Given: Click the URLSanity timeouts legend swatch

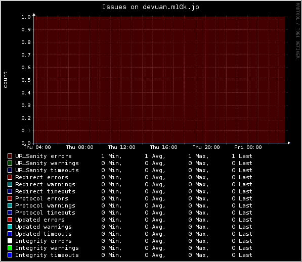Looking at the screenshot, I should coord(10,170).
